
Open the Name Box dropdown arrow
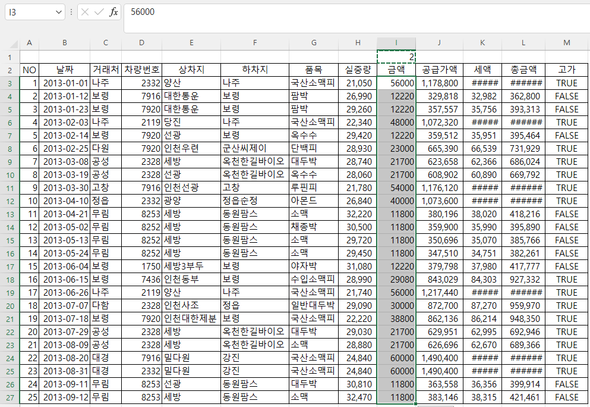point(58,12)
